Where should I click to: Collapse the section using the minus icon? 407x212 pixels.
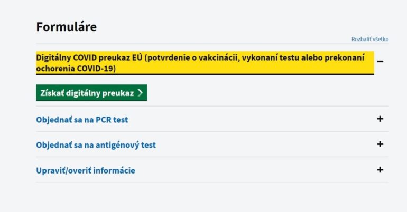pos(380,61)
